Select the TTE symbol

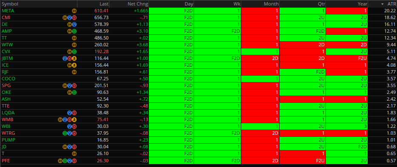coord(6,106)
